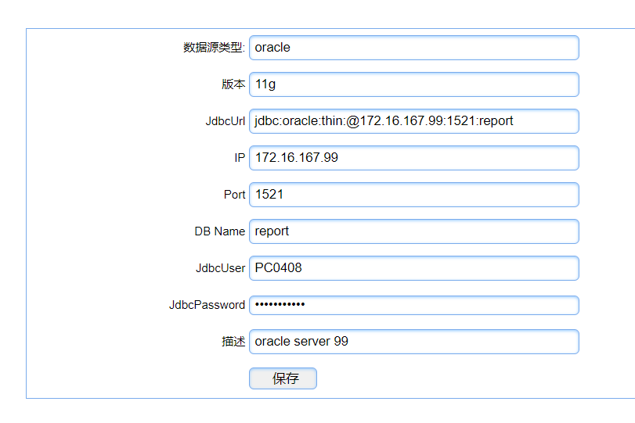The width and height of the screenshot is (635, 423).
Task: Click the DB Name label
Action: pyautogui.click(x=220, y=231)
